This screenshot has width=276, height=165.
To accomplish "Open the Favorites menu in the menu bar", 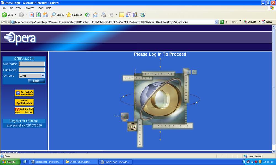I will pyautogui.click(x=29, y=8).
